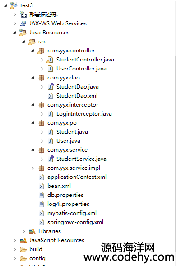This screenshot has height=266, width=176.
Task: Collapse the com.yyx.interceptor package
Action: point(32,105)
